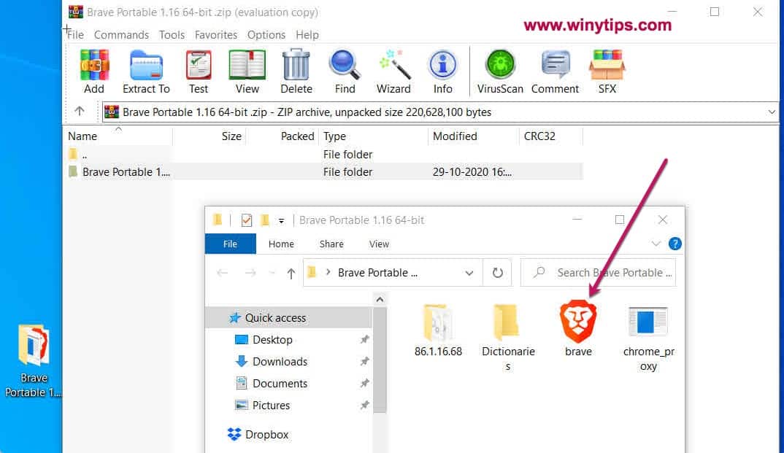This screenshot has width=784, height=453.
Task: Click the WinRAR app icon in title bar
Action: point(76,12)
